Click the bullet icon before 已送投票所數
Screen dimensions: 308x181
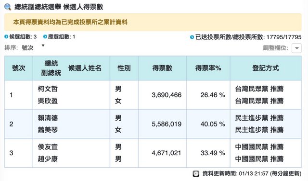click(192, 37)
